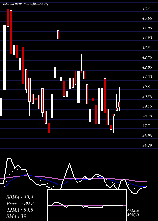Click the Price : 39.3 readout

point(20,204)
